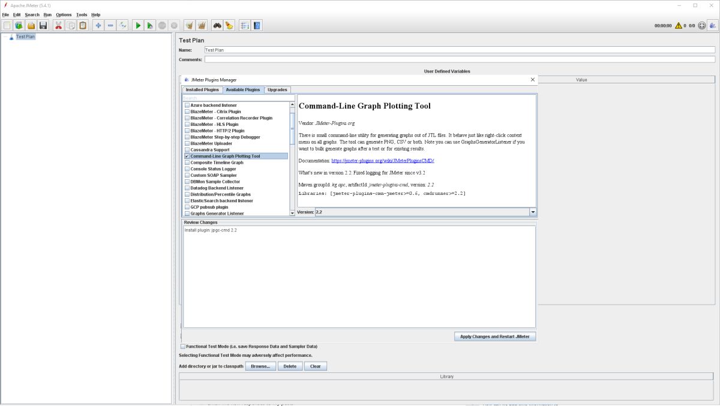The height and width of the screenshot is (406, 720).
Task: Click the Library table header
Action: (x=447, y=377)
